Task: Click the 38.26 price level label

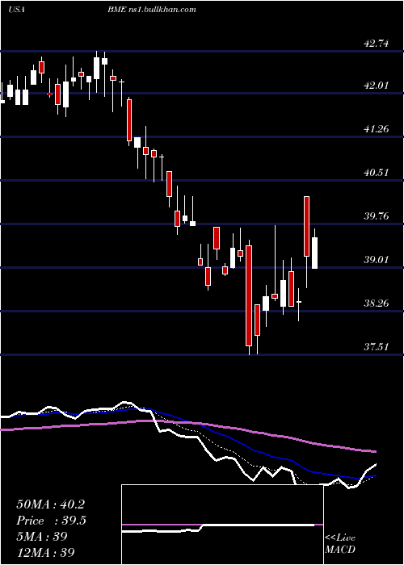Action: click(x=377, y=303)
